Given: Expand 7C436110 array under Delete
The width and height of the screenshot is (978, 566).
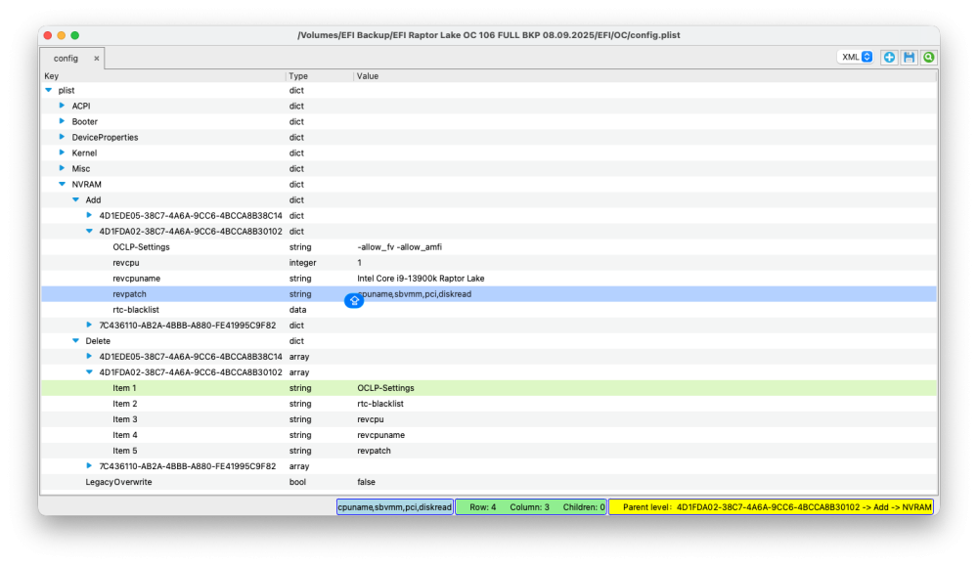Looking at the screenshot, I should [89, 466].
